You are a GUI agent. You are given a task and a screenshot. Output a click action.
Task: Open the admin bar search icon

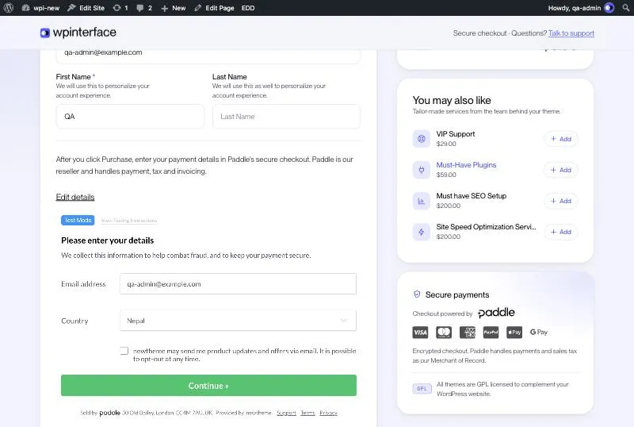tap(626, 8)
